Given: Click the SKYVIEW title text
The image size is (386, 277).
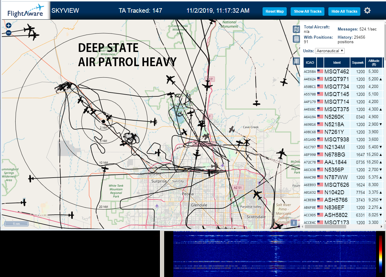Looking at the screenshot, I should click(x=65, y=11).
